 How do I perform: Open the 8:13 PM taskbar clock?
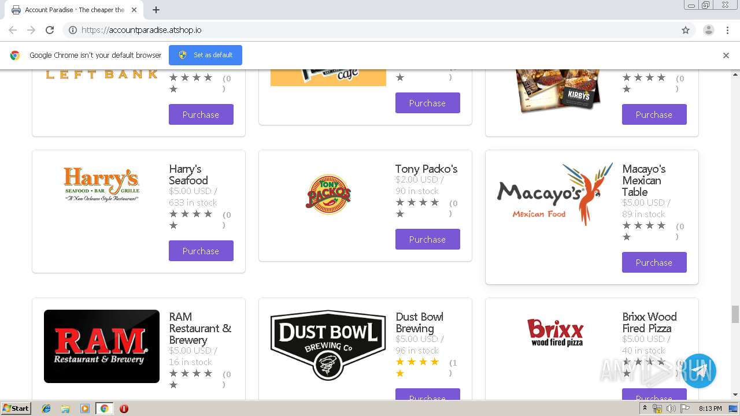(x=710, y=408)
